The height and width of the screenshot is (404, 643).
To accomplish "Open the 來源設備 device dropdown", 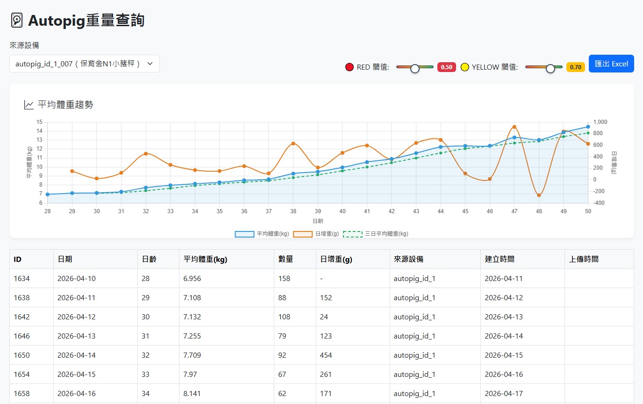I will tap(85, 64).
